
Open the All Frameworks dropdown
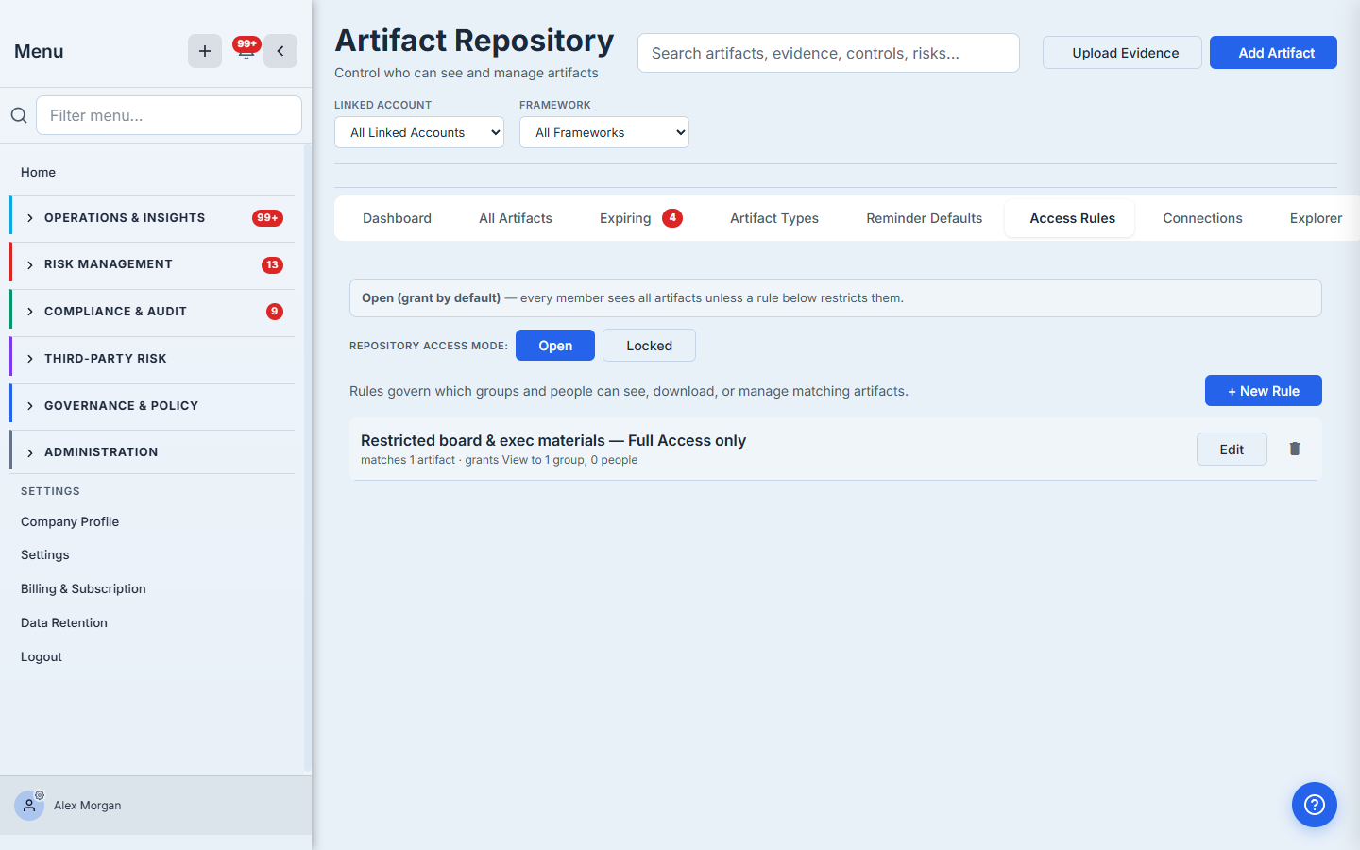604,132
